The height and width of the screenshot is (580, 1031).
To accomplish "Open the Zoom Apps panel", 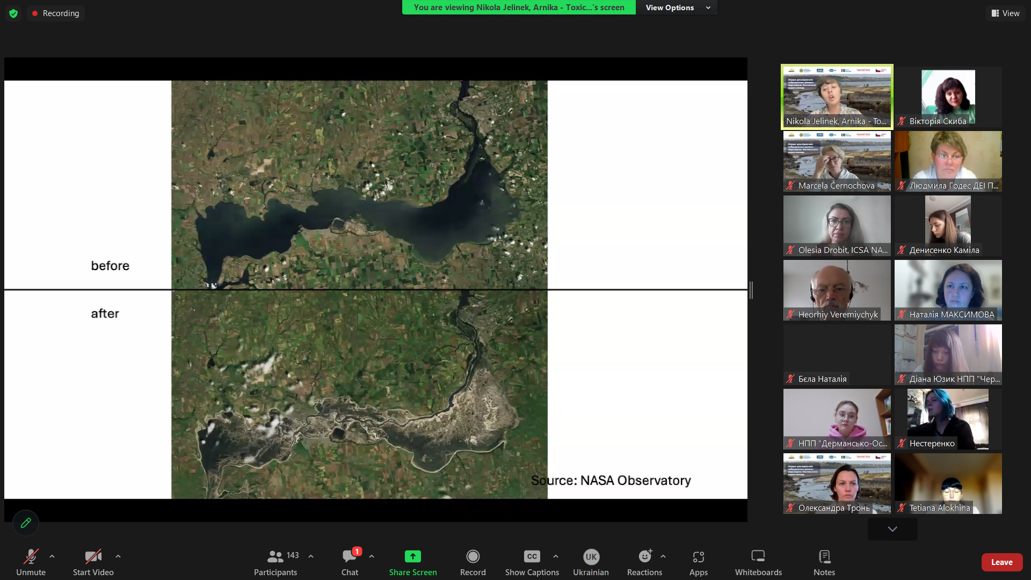I will 698,562.
